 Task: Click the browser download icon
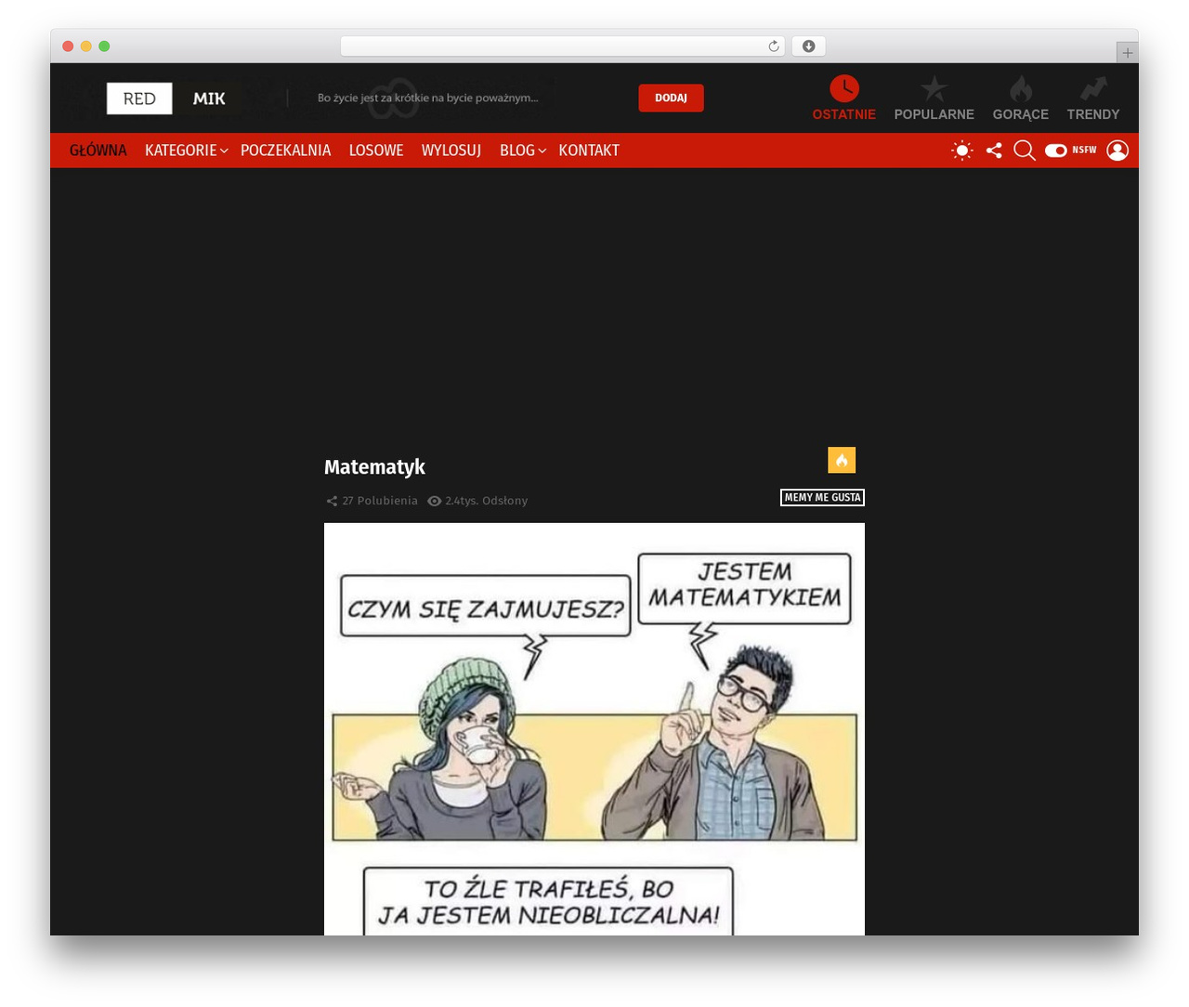tap(808, 46)
